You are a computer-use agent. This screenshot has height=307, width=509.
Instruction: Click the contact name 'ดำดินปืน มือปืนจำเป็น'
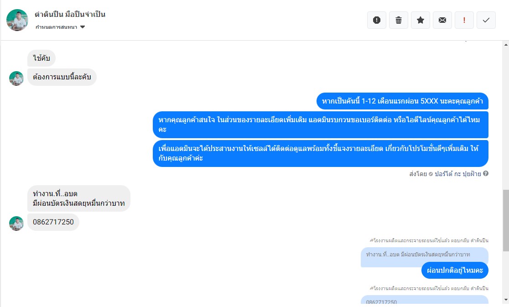(70, 14)
